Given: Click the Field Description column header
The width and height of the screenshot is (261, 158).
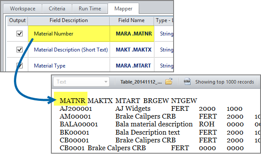Looking at the screenshot, I should (x=69, y=20).
